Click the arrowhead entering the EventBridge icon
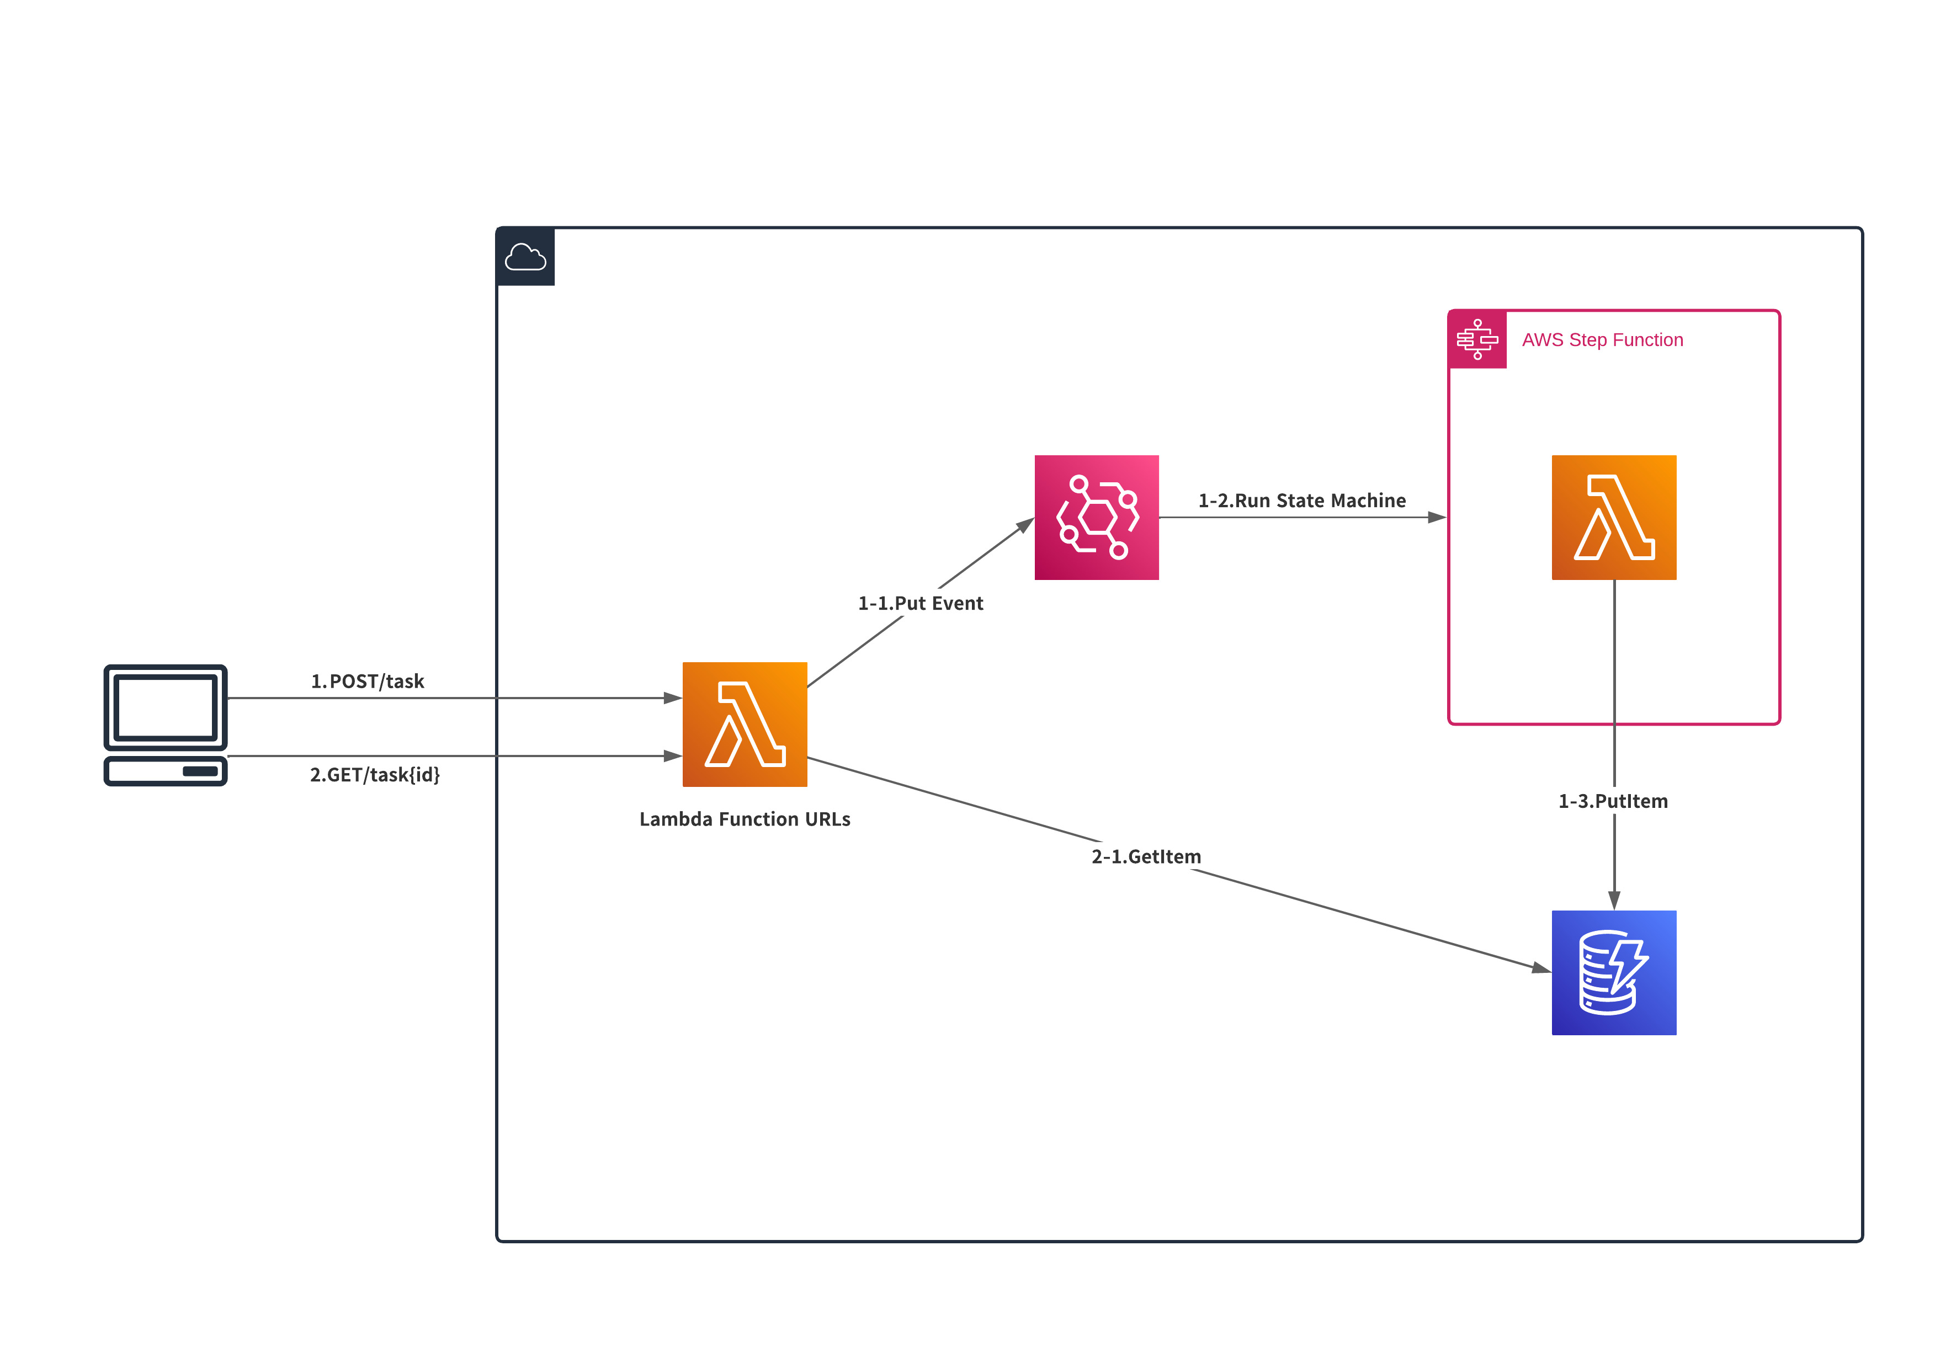Image resolution: width=1935 pixels, height=1368 pixels. (x=1025, y=525)
